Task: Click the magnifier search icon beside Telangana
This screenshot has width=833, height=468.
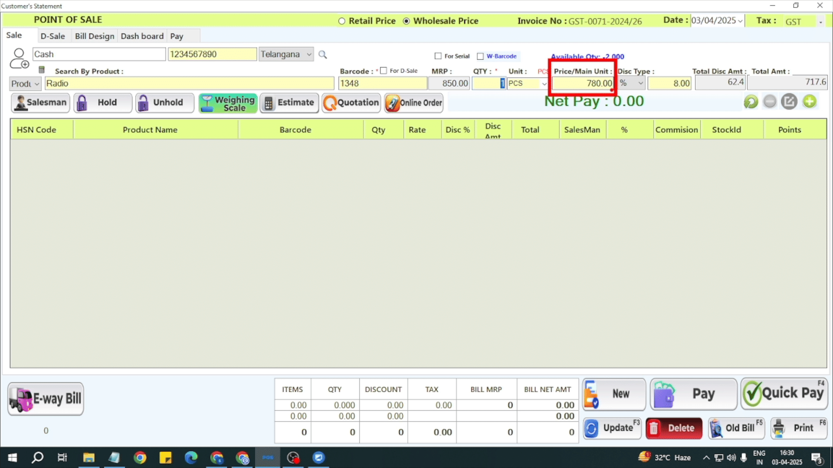Action: point(322,55)
